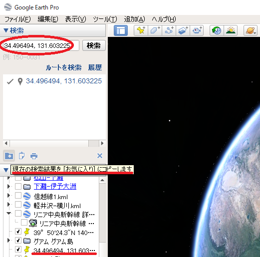Click the search results left scroll arrow

6,143
